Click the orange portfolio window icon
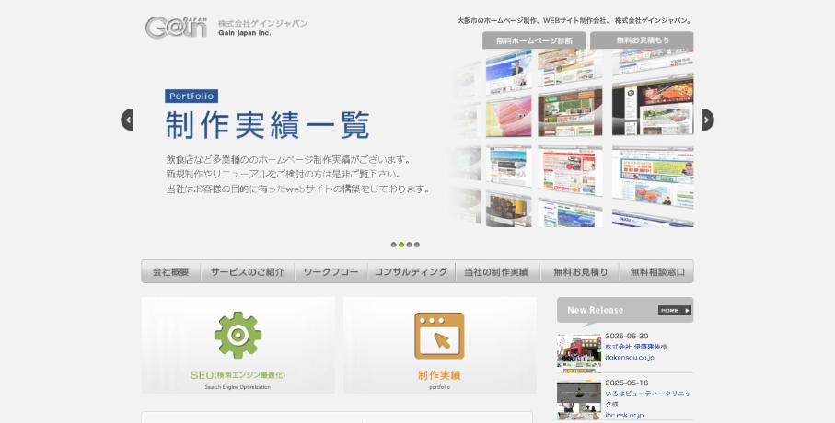The height and width of the screenshot is (423, 835). pyautogui.click(x=439, y=336)
